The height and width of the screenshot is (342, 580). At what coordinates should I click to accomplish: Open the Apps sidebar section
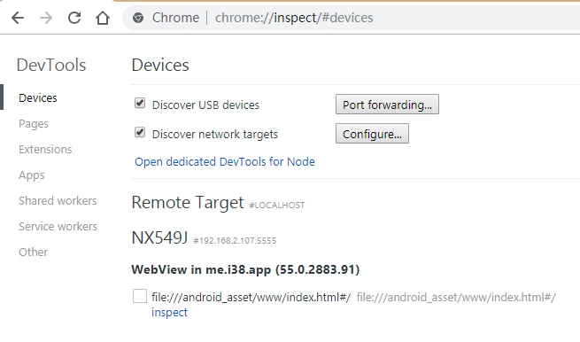pos(32,175)
